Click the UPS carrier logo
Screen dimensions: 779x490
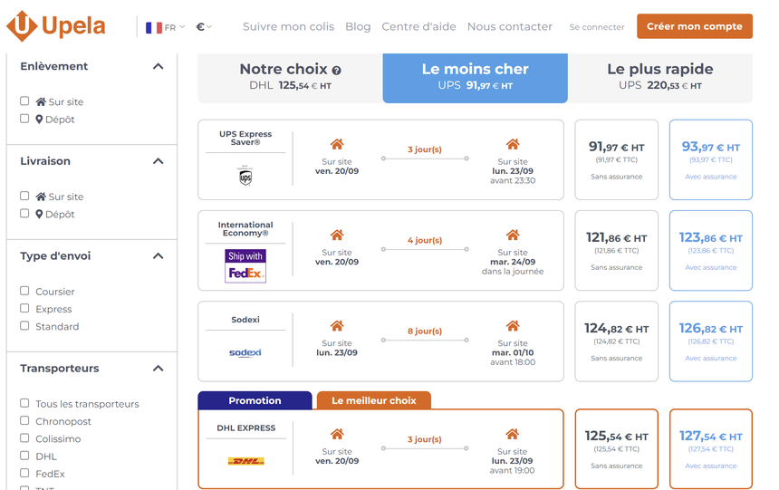[245, 176]
